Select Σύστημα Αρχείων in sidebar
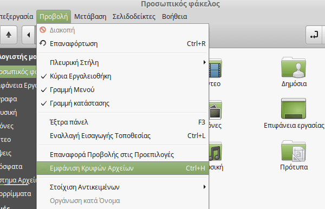The image size is (325, 209). coord(18,180)
